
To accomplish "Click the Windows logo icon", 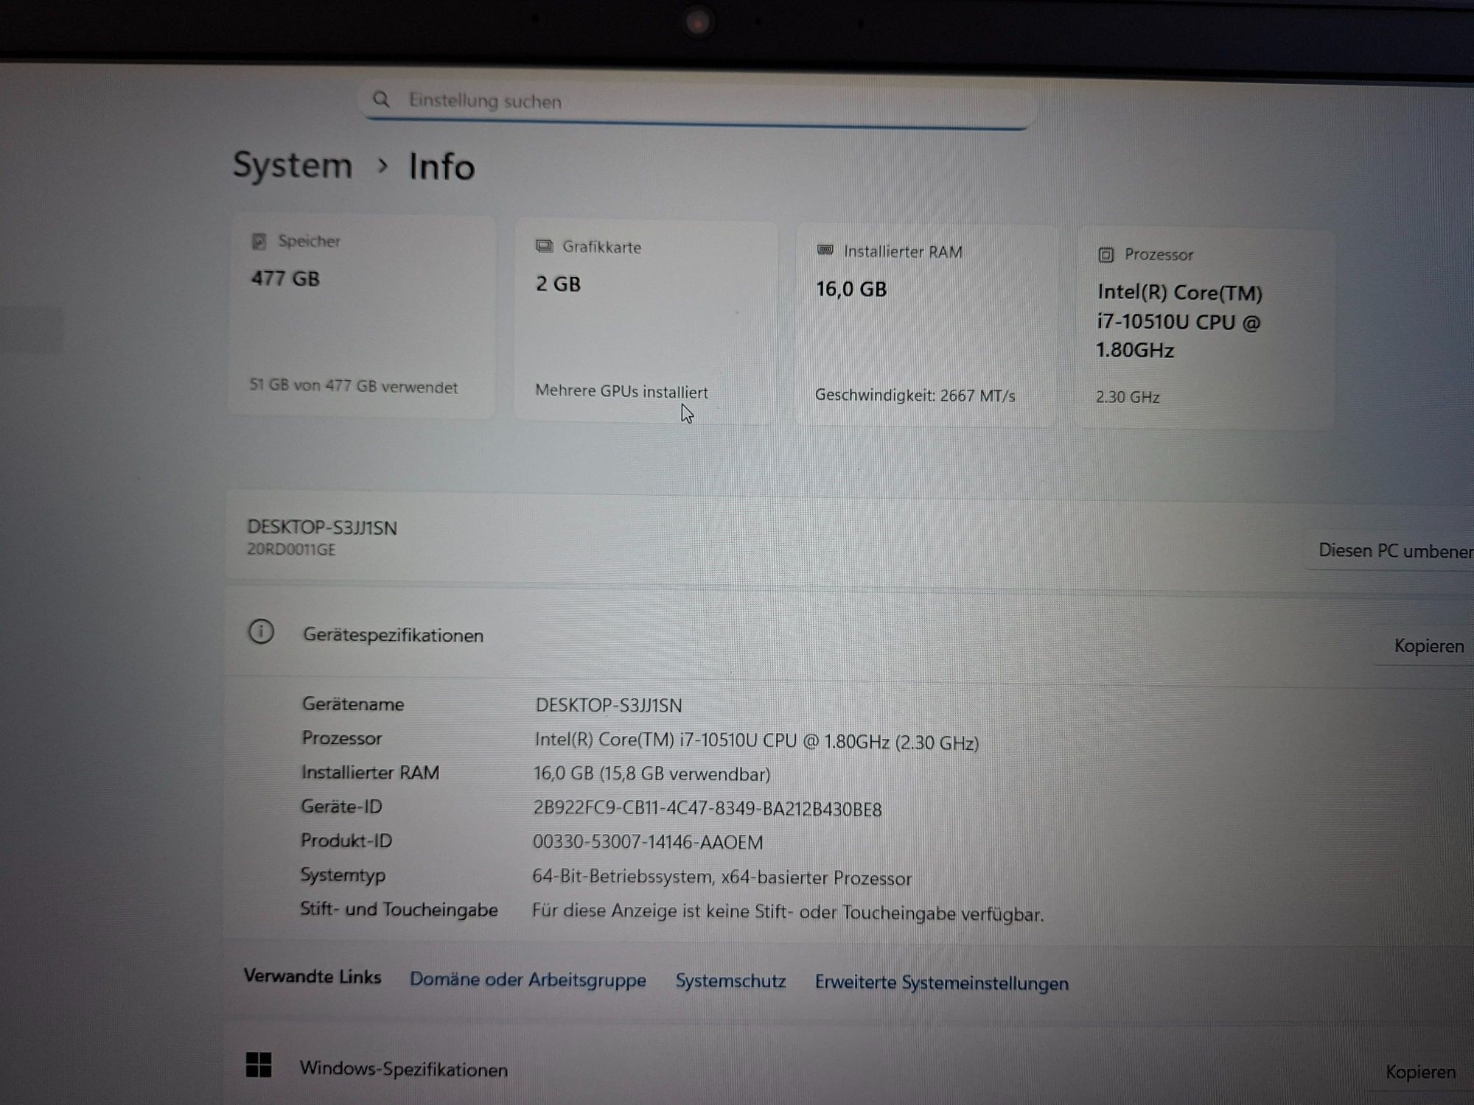I will 259,1064.
